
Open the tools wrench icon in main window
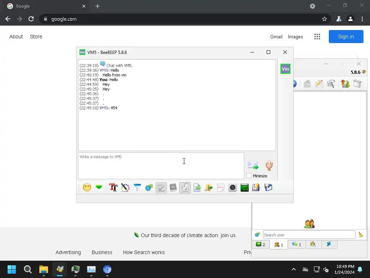(x=331, y=84)
